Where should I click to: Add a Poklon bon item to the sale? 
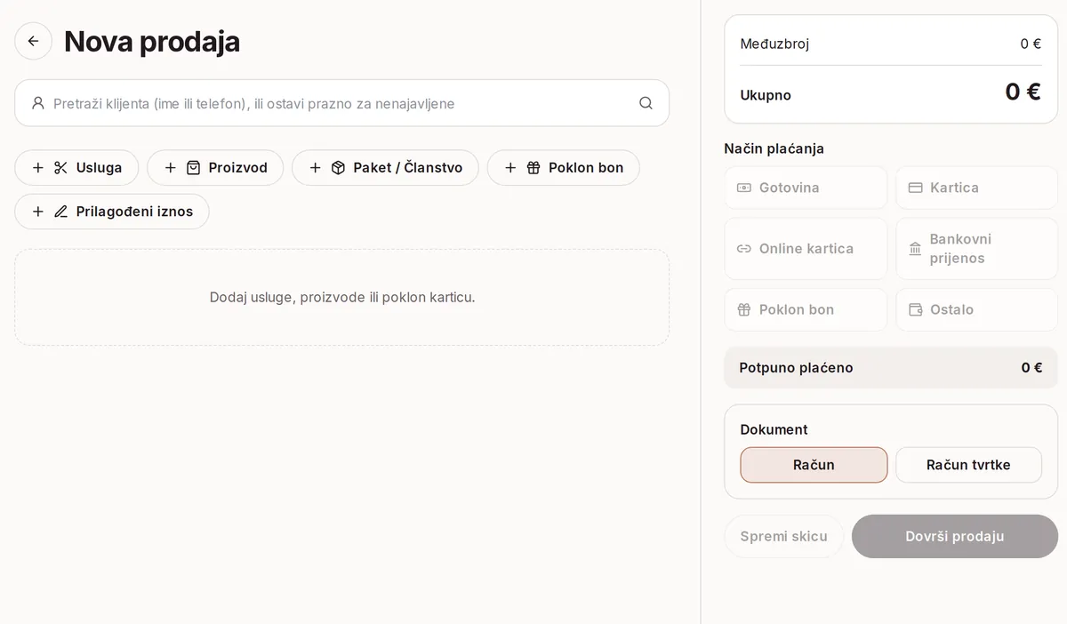point(563,167)
